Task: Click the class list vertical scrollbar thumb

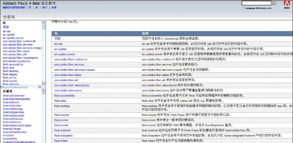Action: pos(43,93)
